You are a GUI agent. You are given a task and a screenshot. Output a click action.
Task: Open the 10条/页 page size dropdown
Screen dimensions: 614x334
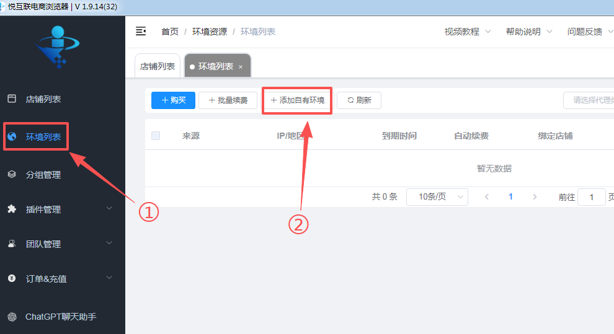(437, 196)
